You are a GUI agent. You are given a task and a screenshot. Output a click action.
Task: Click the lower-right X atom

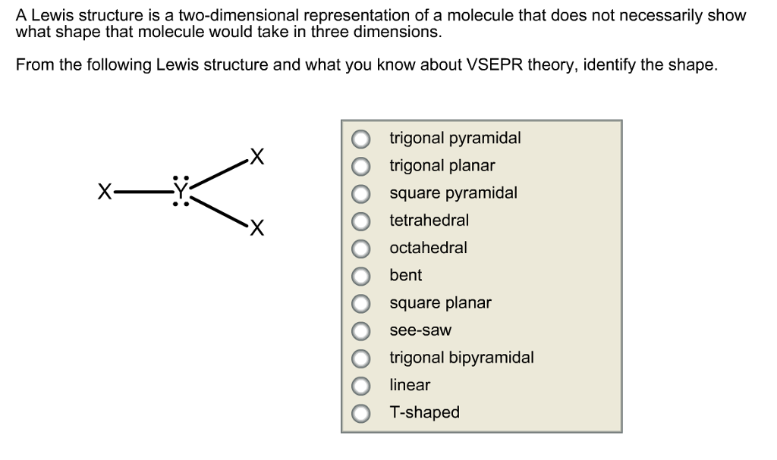[x=257, y=226]
